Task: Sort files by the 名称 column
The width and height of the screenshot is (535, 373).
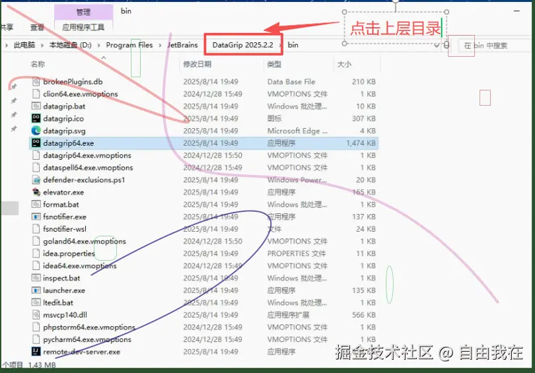Action: [x=38, y=64]
